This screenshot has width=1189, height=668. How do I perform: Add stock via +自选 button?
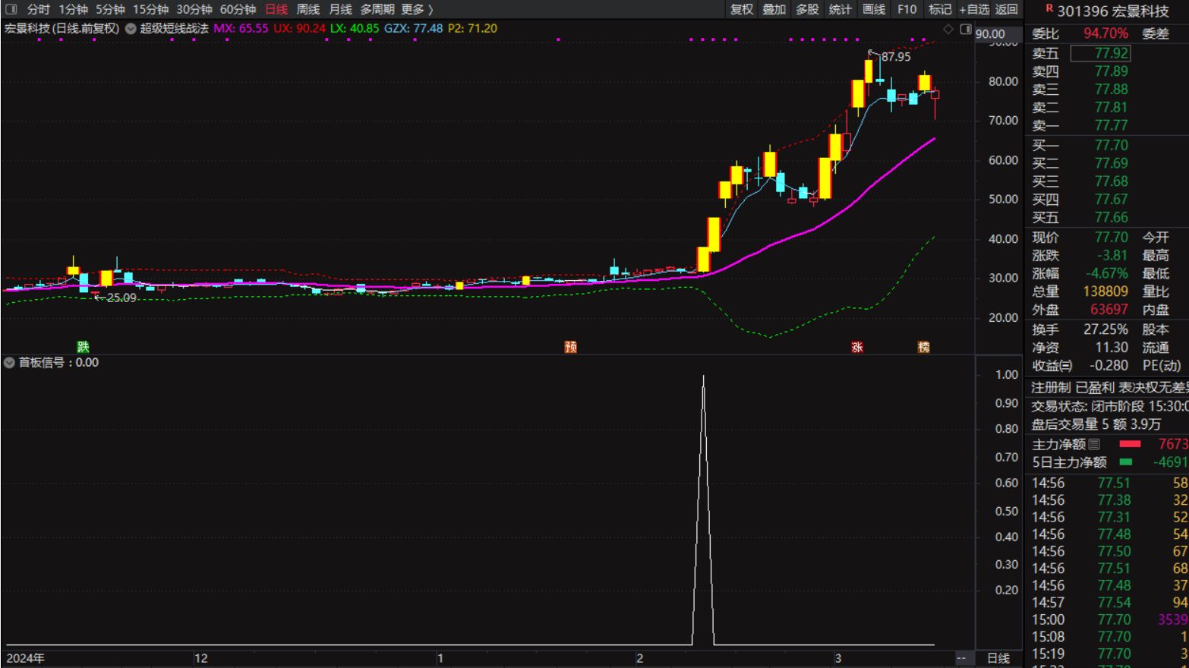tap(974, 9)
